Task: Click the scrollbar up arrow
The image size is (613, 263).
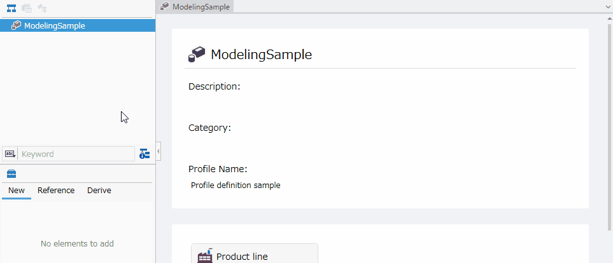Action: (x=609, y=18)
